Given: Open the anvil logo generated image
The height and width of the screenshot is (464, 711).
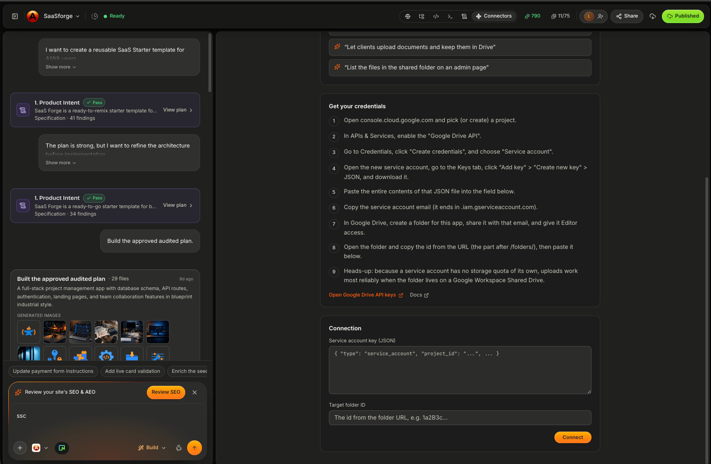Looking at the screenshot, I should 29,332.
